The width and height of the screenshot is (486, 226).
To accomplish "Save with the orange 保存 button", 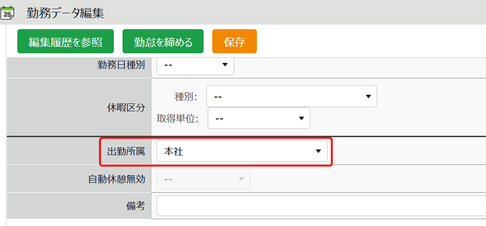I will [234, 41].
